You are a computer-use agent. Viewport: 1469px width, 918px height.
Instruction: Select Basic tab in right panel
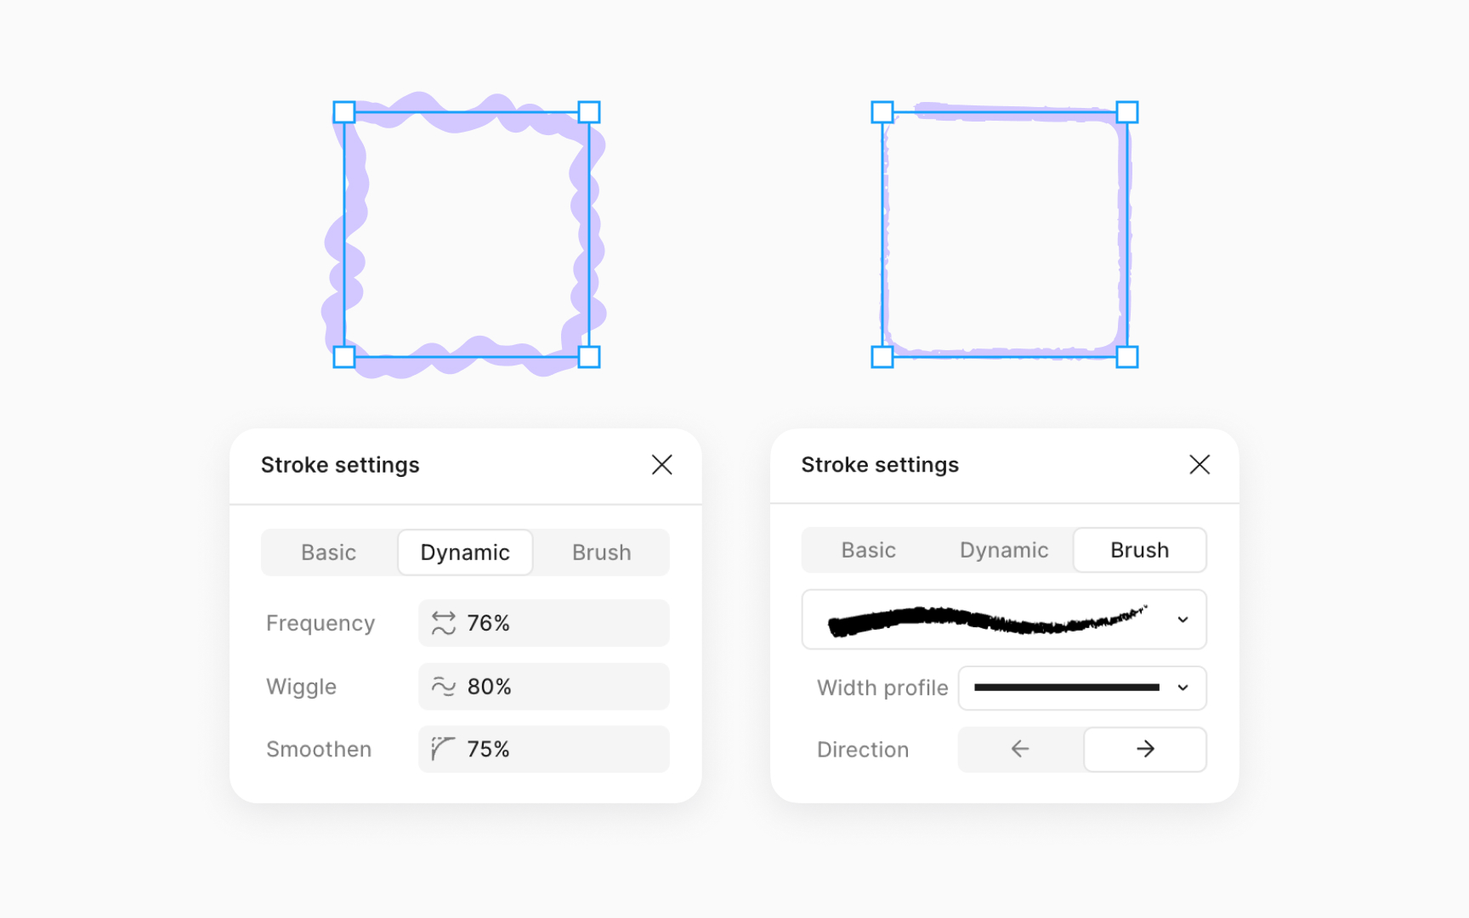point(868,550)
